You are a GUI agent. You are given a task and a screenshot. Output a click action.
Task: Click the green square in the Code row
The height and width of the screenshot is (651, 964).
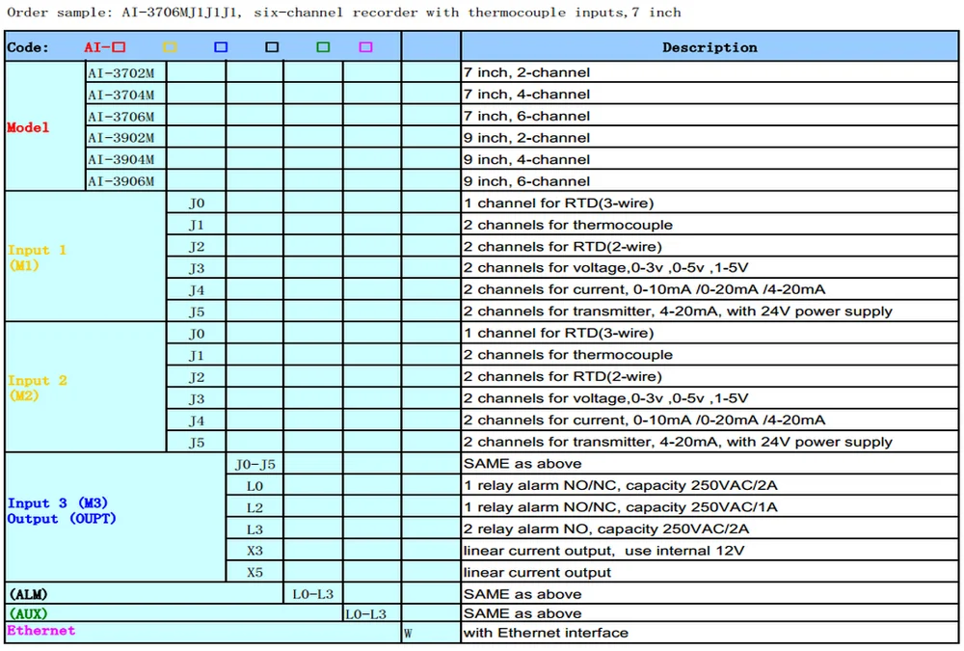tap(323, 47)
